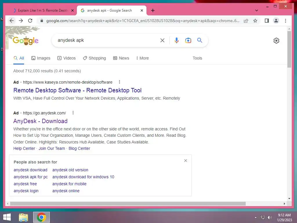Screen dimensions: 297x223
Task: Open the three-dot menu beside the Kaseya ad
Action: pos(119,82)
